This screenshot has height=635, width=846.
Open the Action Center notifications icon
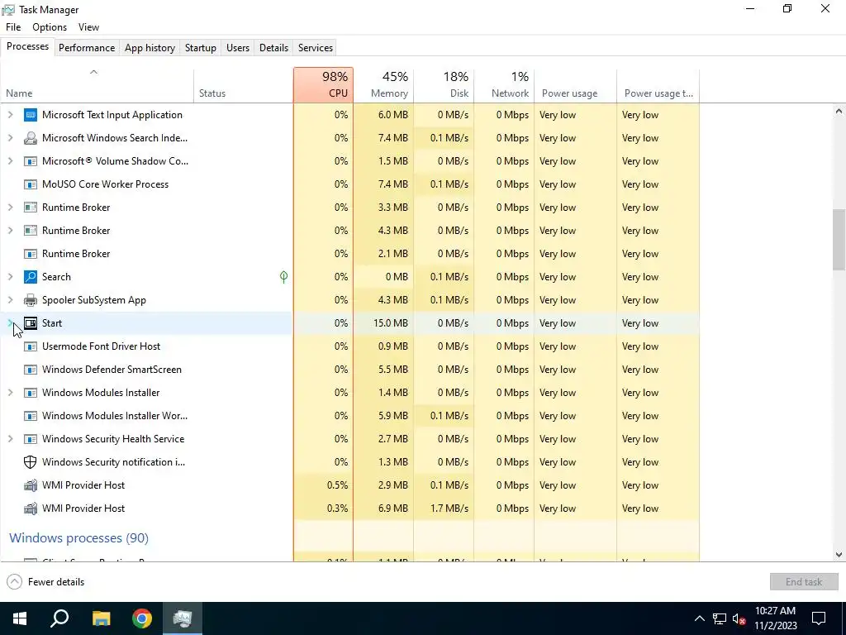point(819,618)
